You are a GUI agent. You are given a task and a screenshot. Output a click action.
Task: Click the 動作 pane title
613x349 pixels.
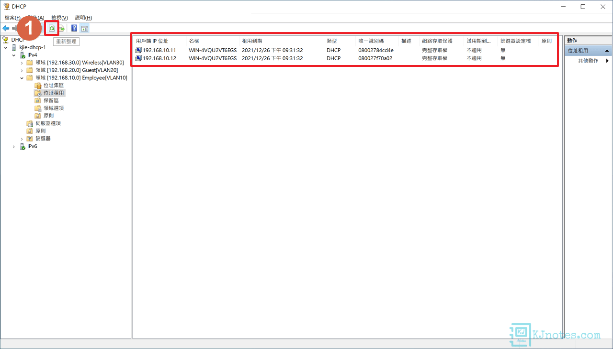point(572,41)
